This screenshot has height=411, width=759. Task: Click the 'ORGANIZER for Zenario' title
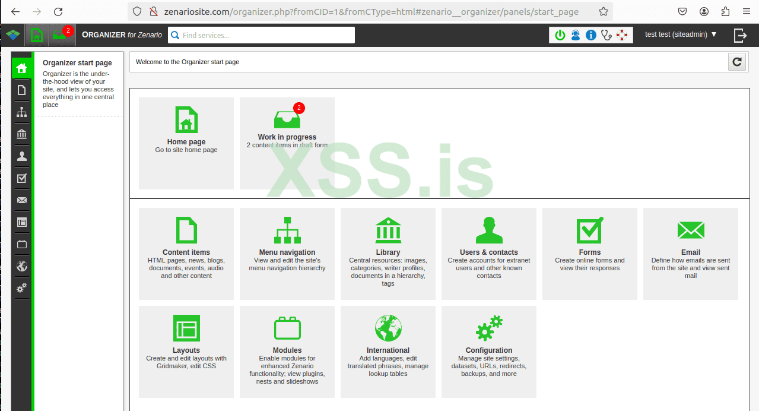click(122, 35)
